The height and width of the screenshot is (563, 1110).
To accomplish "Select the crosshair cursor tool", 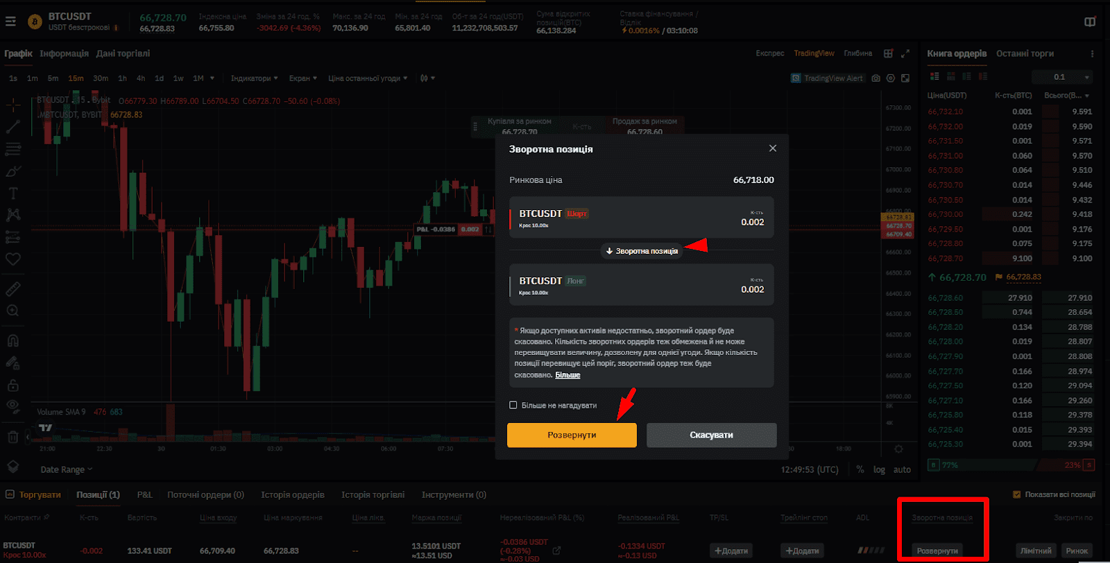I will pyautogui.click(x=12, y=105).
